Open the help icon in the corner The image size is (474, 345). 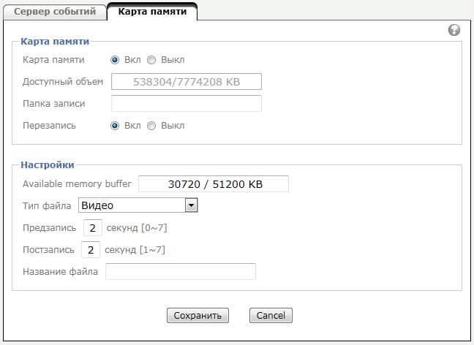click(x=454, y=30)
